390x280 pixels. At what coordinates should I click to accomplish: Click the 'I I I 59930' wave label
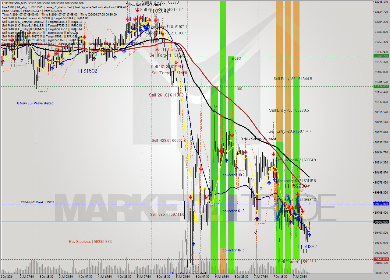[296, 186]
